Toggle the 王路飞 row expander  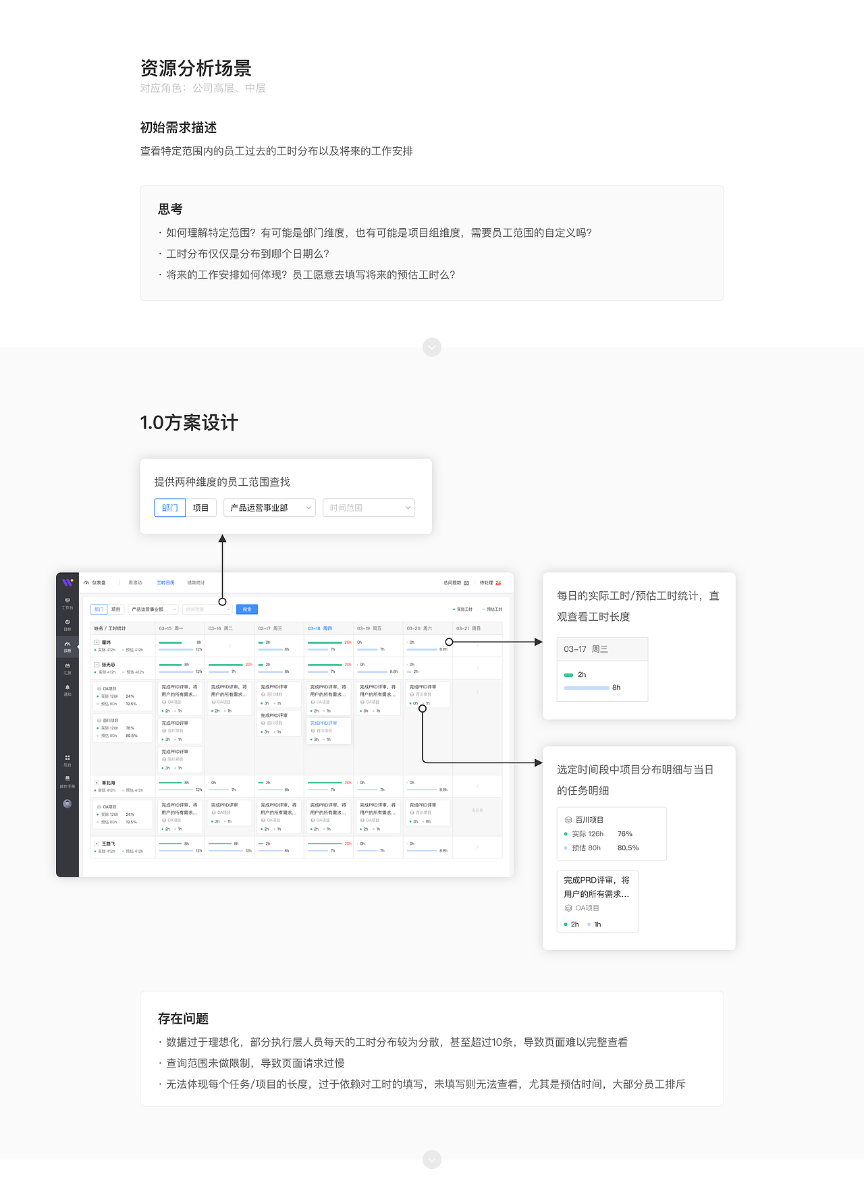click(97, 844)
